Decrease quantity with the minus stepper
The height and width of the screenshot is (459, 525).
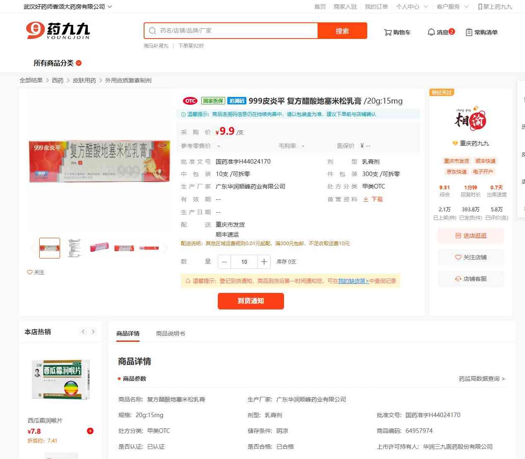[x=224, y=262]
